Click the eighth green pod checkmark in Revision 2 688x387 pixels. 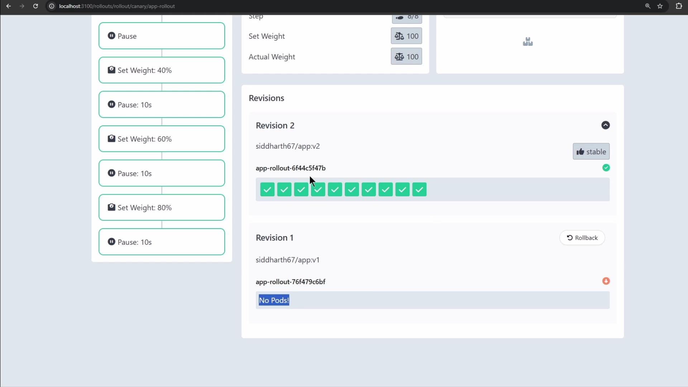386,190
